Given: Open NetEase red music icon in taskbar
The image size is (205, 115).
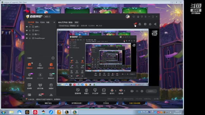Looking at the screenshot, I should pos(35,112).
